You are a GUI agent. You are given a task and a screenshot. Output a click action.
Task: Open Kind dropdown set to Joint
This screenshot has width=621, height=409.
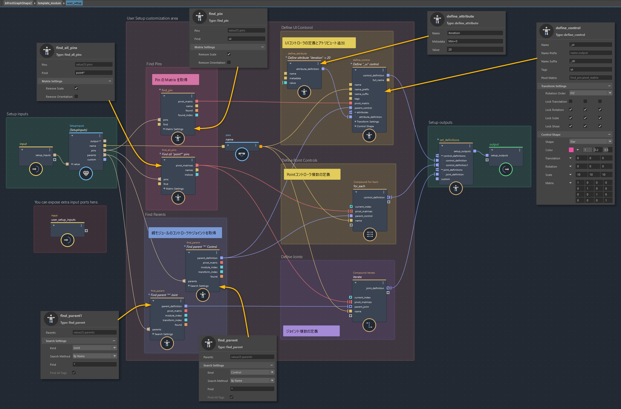(94, 348)
